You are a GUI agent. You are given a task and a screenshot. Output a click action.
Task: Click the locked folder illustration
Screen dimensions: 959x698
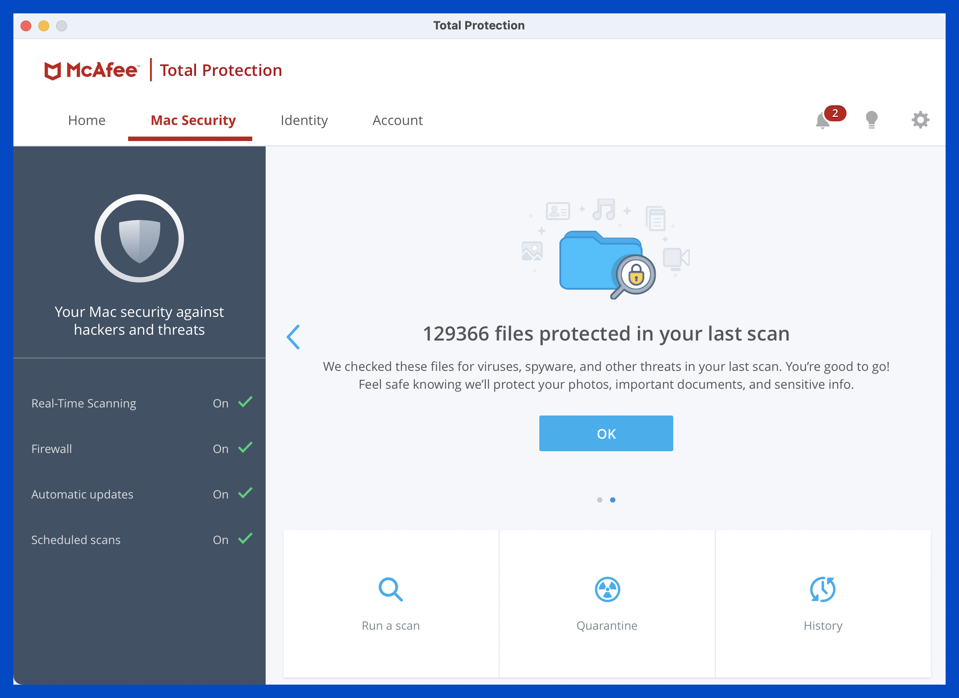coord(607,264)
